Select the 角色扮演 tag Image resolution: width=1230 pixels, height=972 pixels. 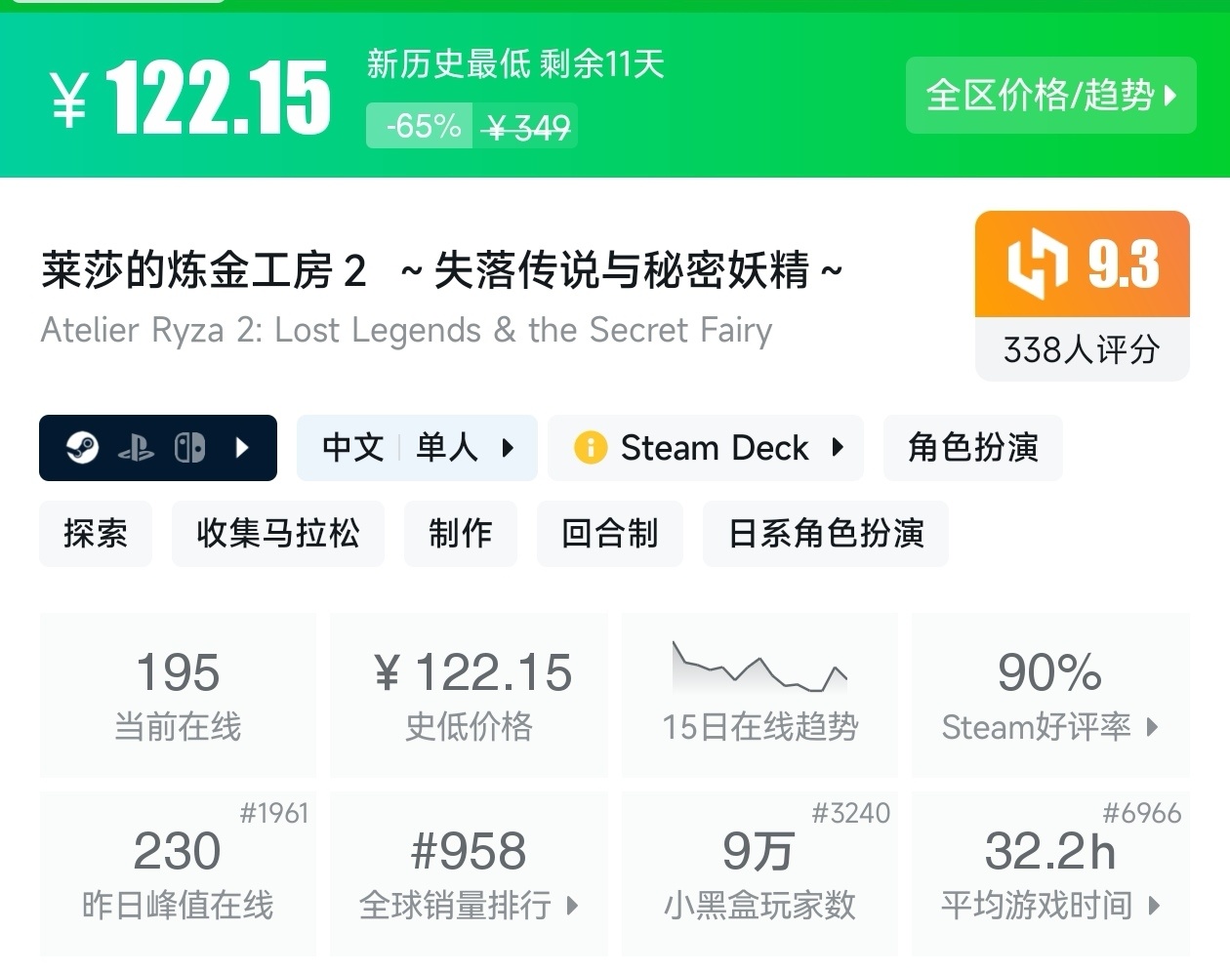(x=972, y=448)
